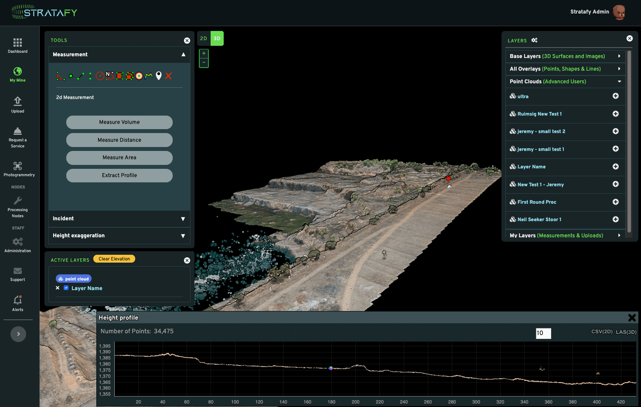Select the angle measurement tool

[60, 76]
